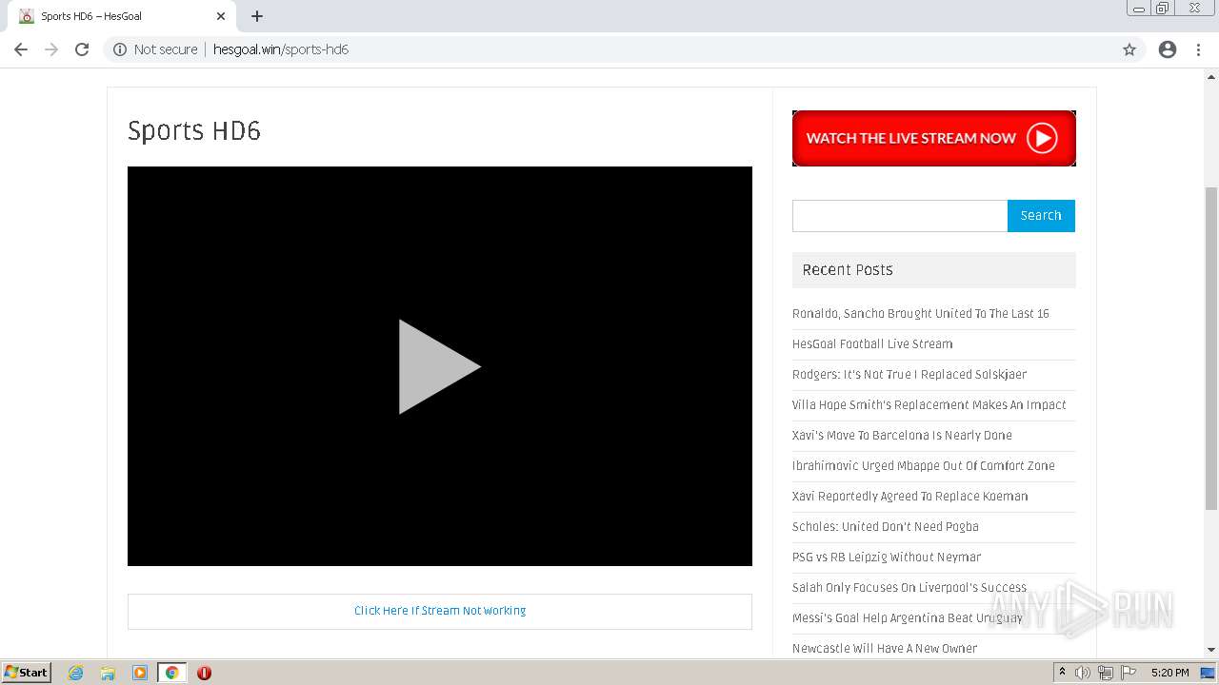
Task: Open 'Xavi's Move To Barcelona Is Nearly Done'
Action: pyautogui.click(x=902, y=435)
